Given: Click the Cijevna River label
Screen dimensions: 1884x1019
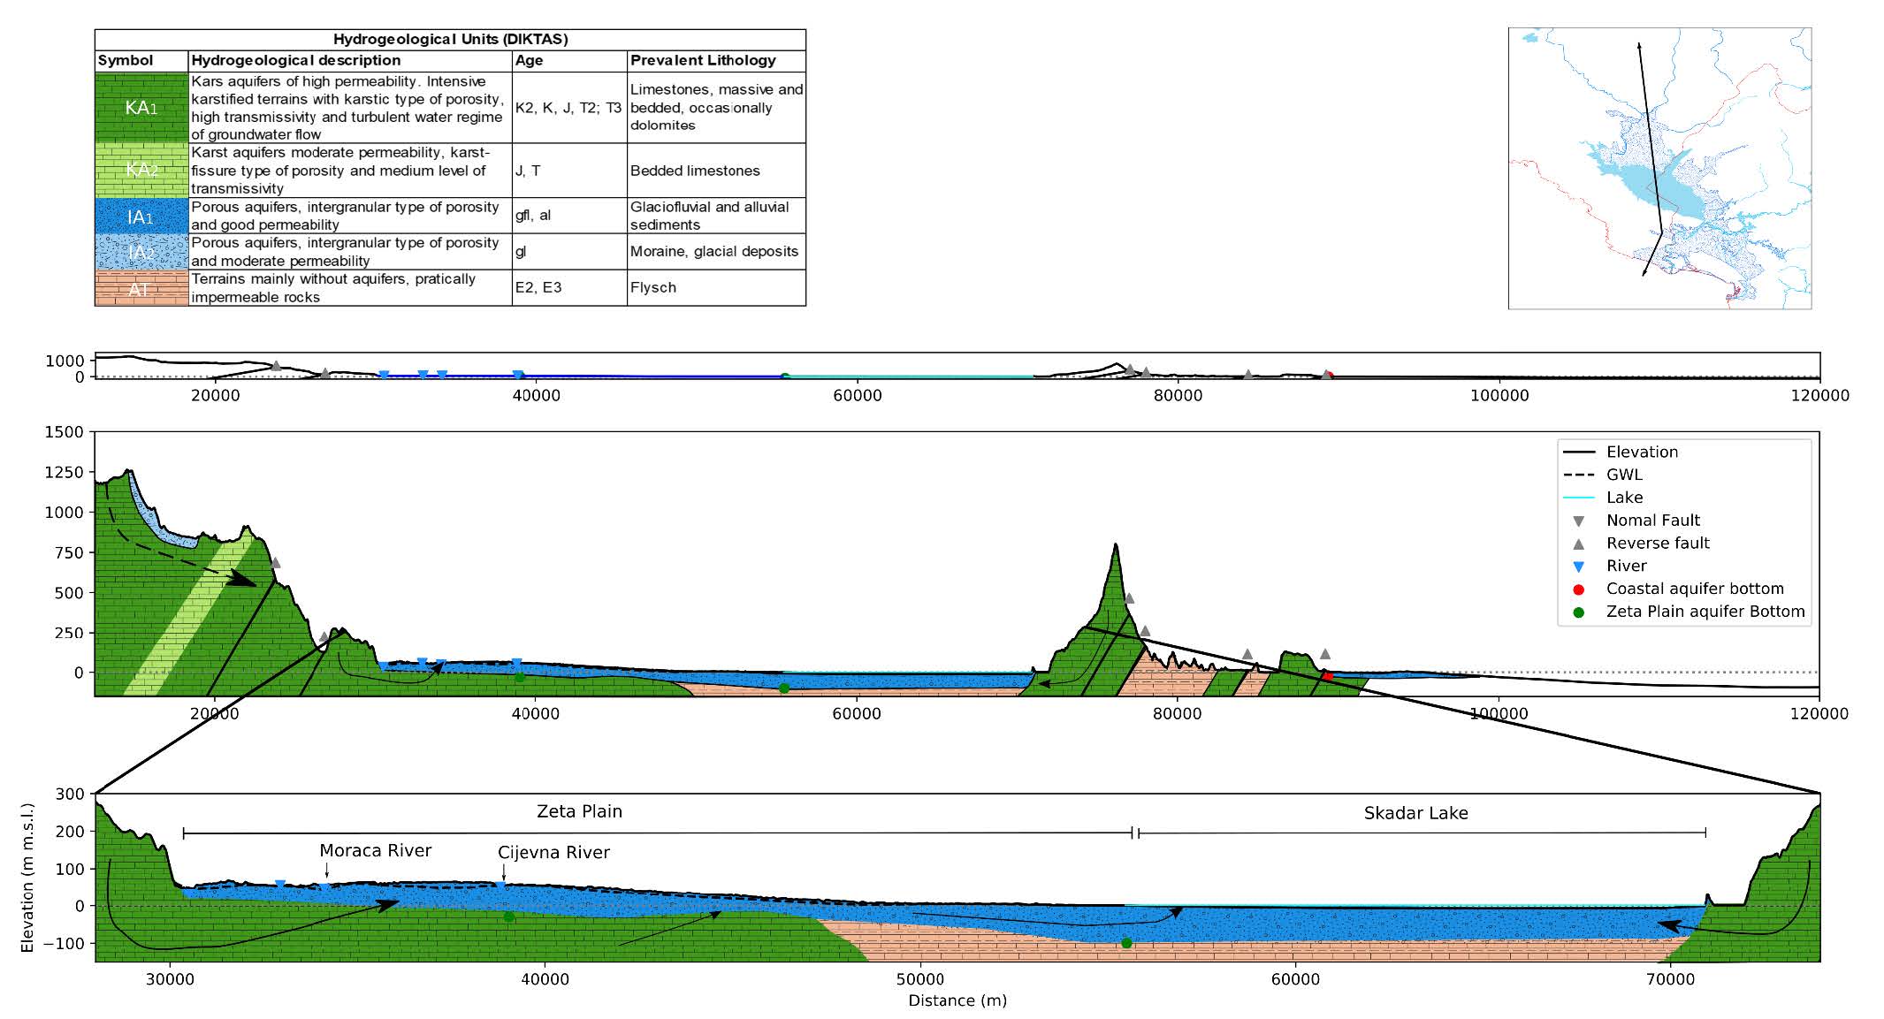Looking at the screenshot, I should tap(553, 852).
